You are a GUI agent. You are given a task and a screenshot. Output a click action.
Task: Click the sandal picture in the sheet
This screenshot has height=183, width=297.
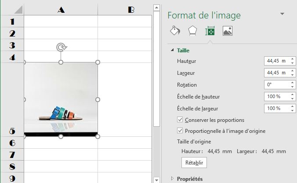pyautogui.click(x=61, y=99)
